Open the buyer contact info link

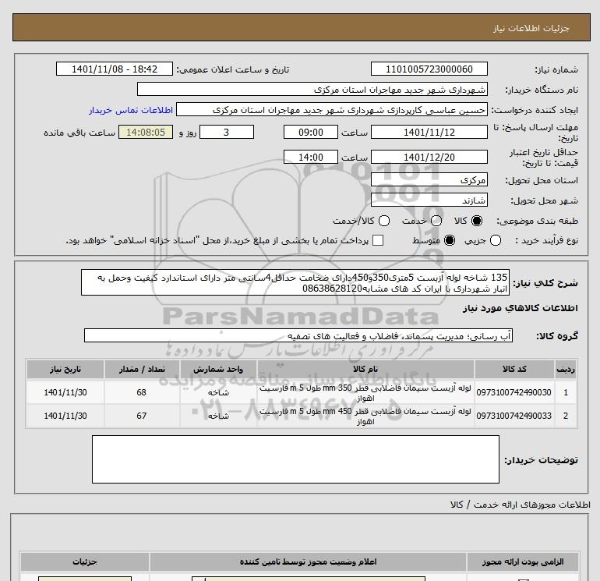point(131,110)
